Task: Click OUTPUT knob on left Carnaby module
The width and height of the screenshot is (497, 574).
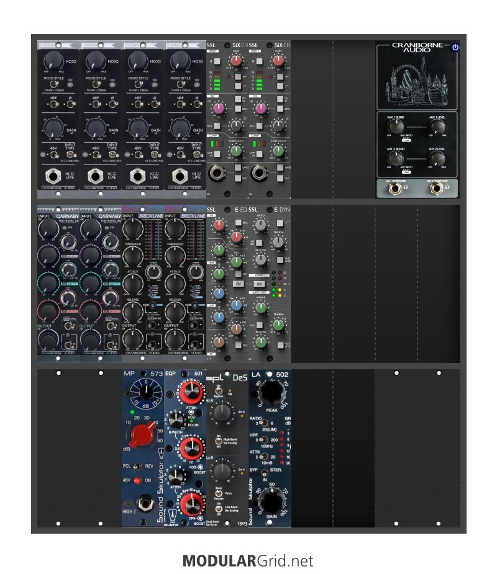Action: [48, 340]
